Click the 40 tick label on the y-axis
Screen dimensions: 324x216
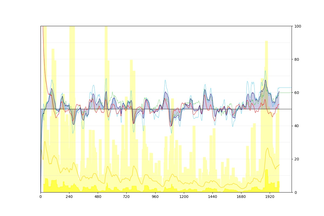(296, 126)
